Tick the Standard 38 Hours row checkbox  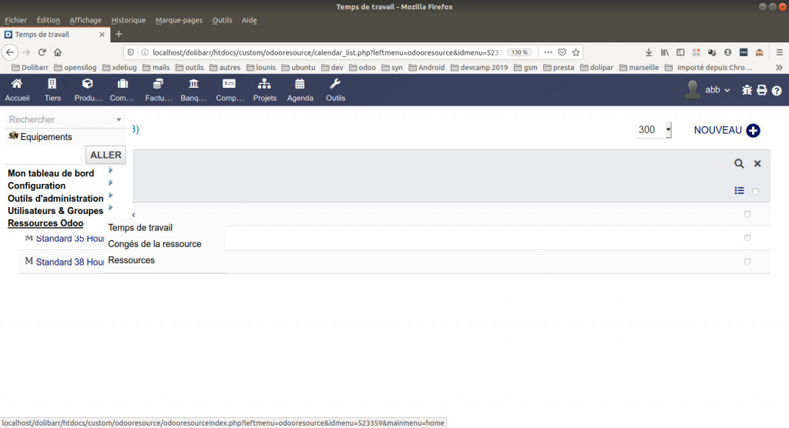coord(747,262)
